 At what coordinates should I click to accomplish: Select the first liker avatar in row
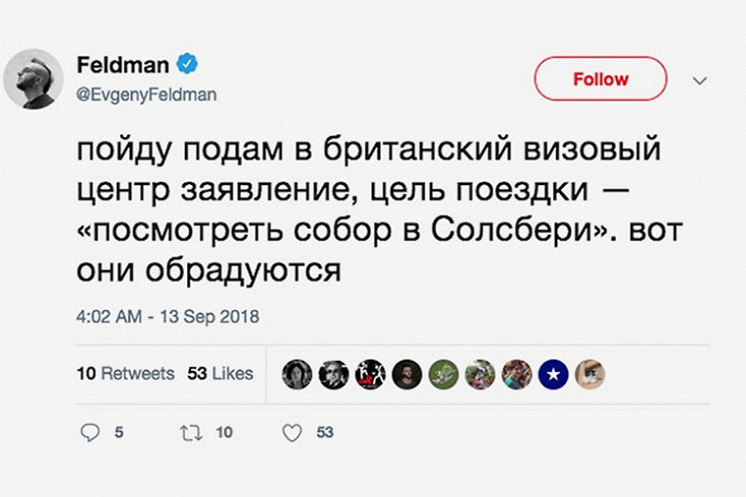pyautogui.click(x=297, y=374)
